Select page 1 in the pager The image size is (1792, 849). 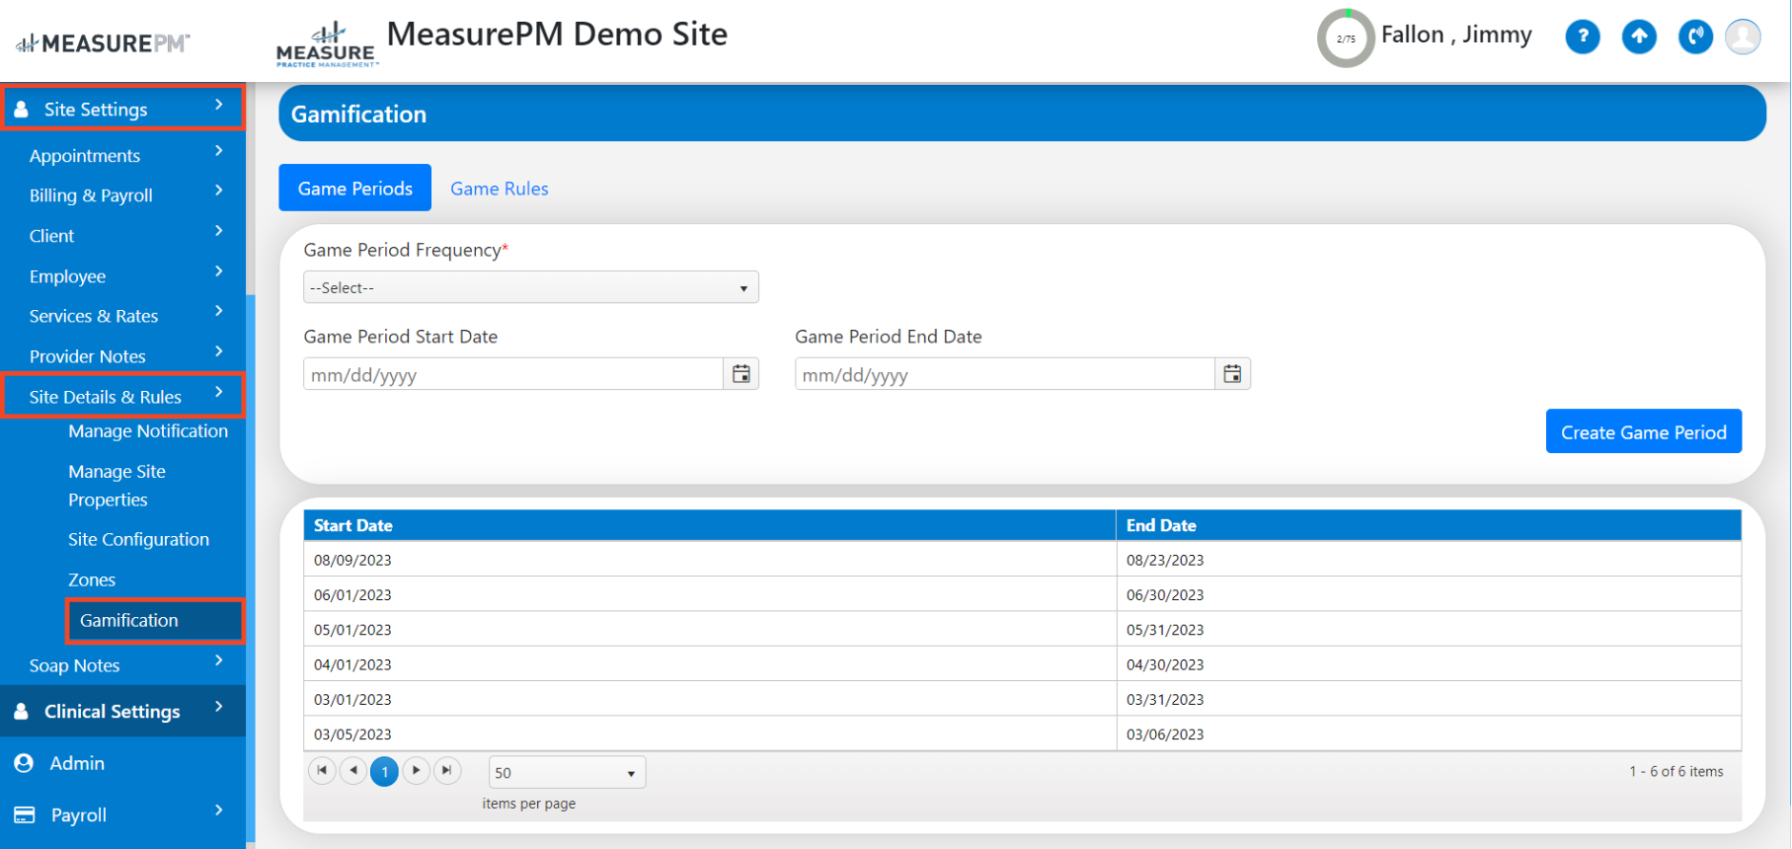(385, 771)
